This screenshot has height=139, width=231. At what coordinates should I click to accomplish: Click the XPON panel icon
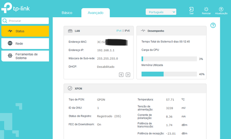point(70,88)
